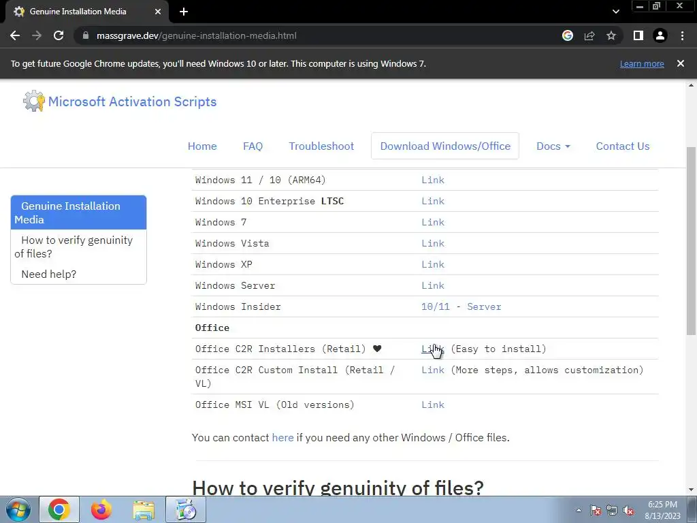
Task: Open the Troubleshoot nav item
Action: (321, 146)
